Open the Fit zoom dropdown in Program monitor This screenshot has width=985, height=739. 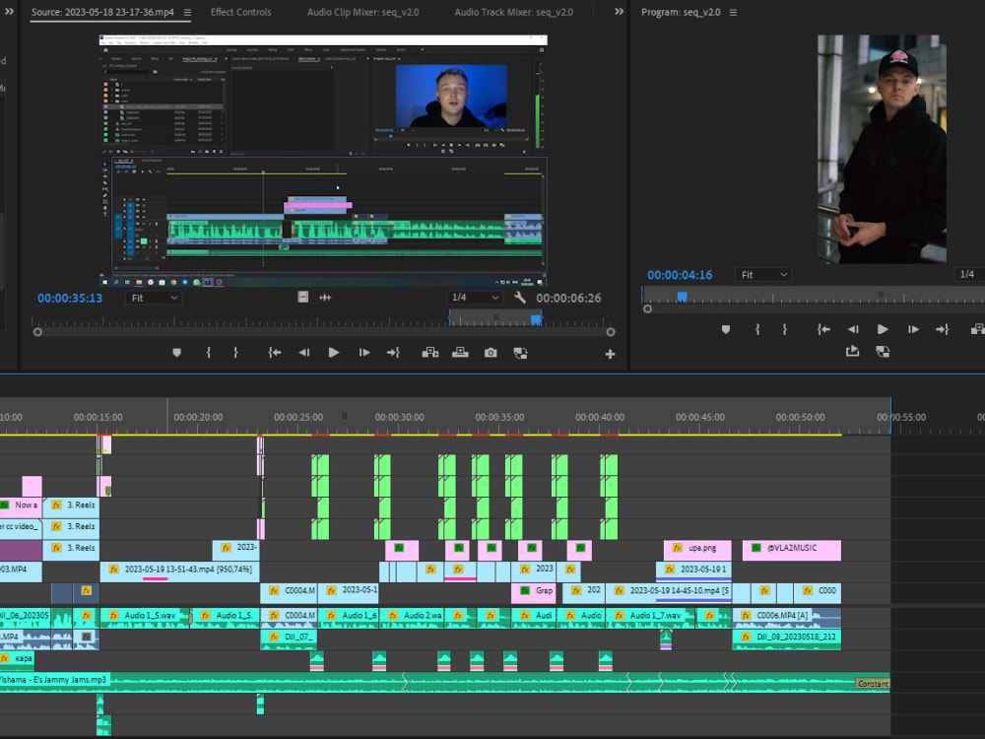(763, 275)
